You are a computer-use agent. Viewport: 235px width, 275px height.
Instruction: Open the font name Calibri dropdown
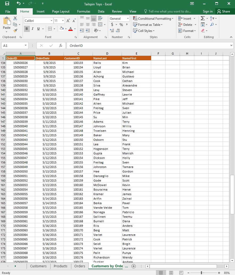(51, 21)
